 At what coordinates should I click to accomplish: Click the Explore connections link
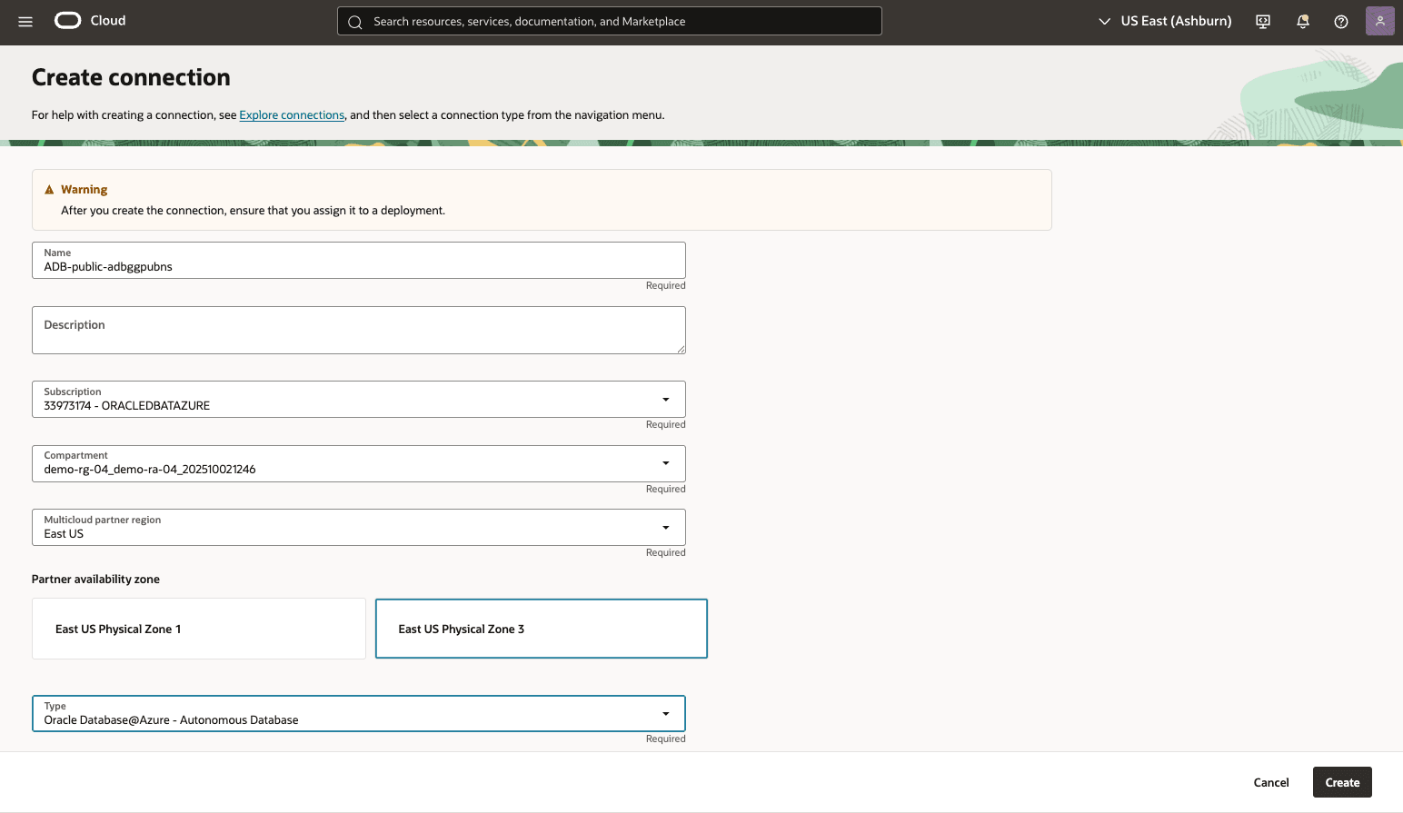[x=292, y=114]
